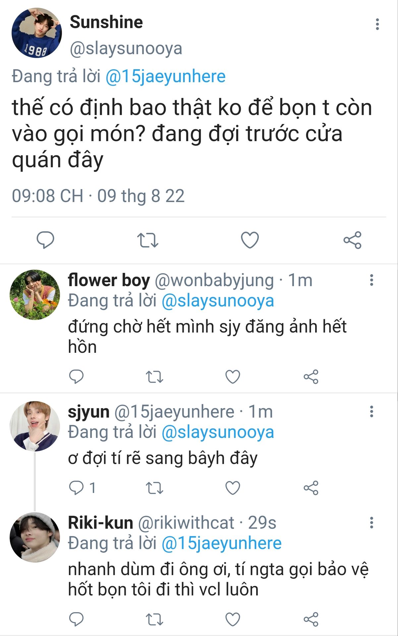Open more options on flower boy's reply

[x=371, y=280]
